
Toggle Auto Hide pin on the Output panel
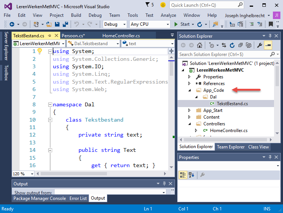tap(164, 184)
